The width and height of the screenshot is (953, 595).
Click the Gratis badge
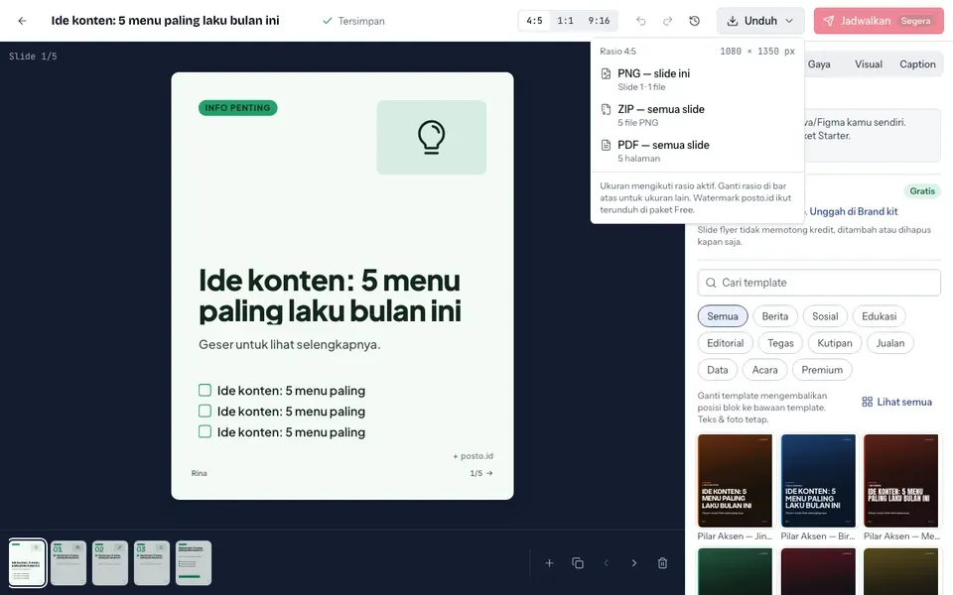922,191
